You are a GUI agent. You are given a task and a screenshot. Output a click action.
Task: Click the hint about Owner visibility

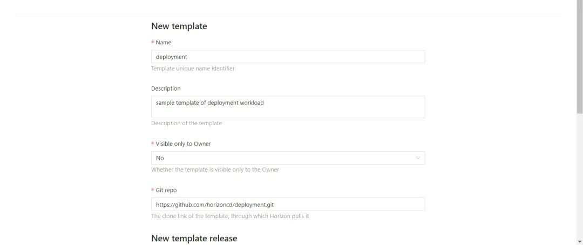(x=215, y=169)
